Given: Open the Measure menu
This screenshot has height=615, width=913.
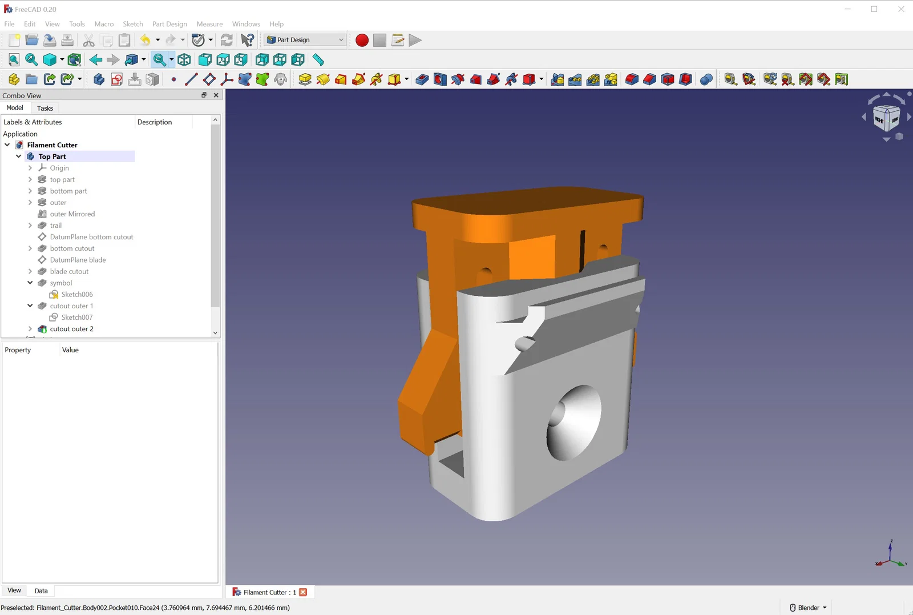Looking at the screenshot, I should coord(209,24).
